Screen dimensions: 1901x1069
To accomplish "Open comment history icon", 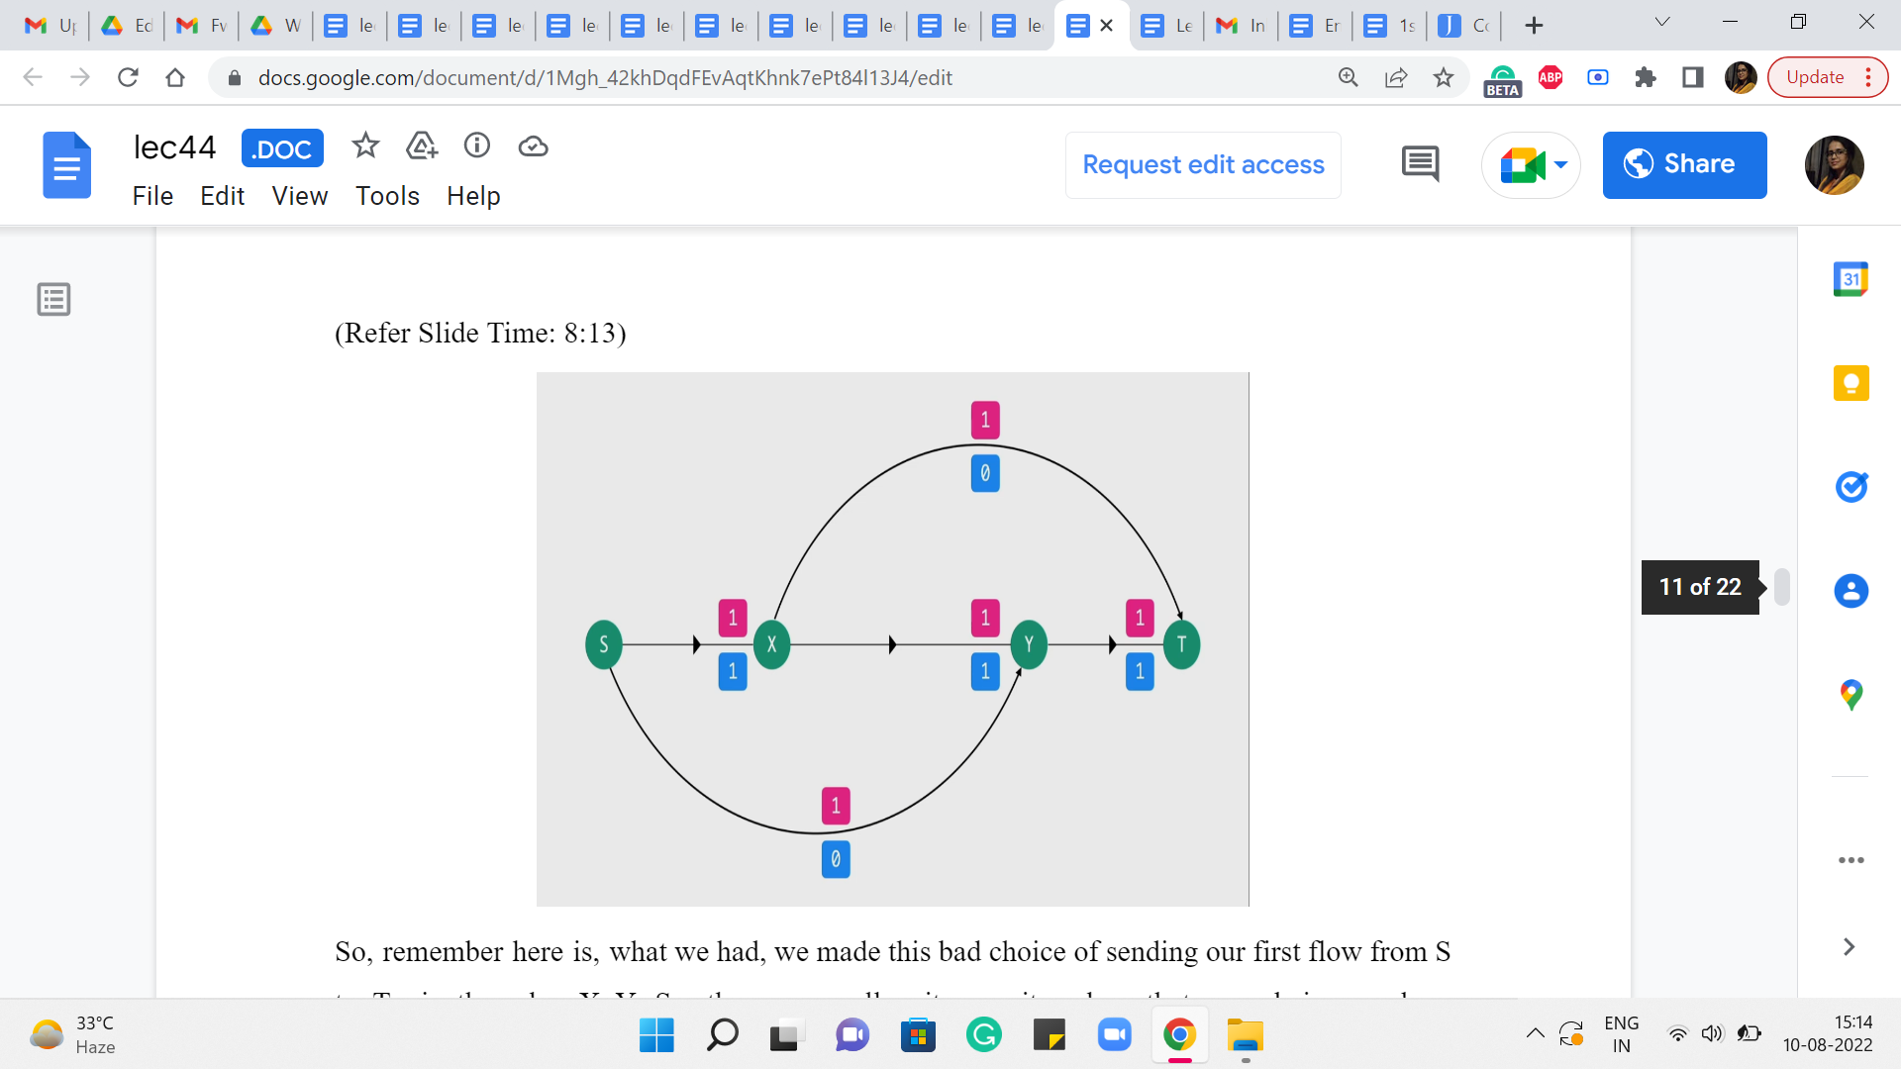I will tap(1420, 164).
